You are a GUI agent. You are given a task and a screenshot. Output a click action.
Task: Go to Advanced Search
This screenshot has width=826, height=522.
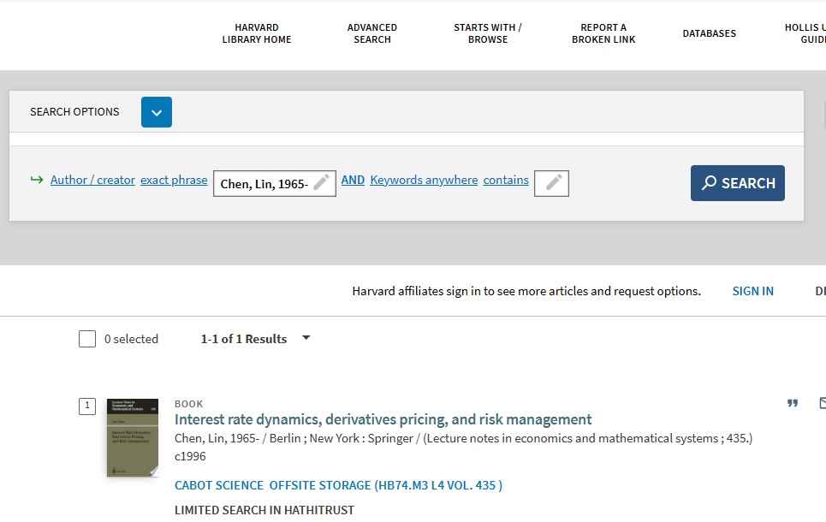pos(371,33)
